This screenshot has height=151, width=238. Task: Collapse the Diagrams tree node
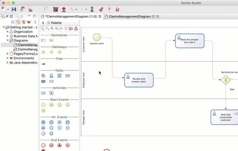point(8,41)
